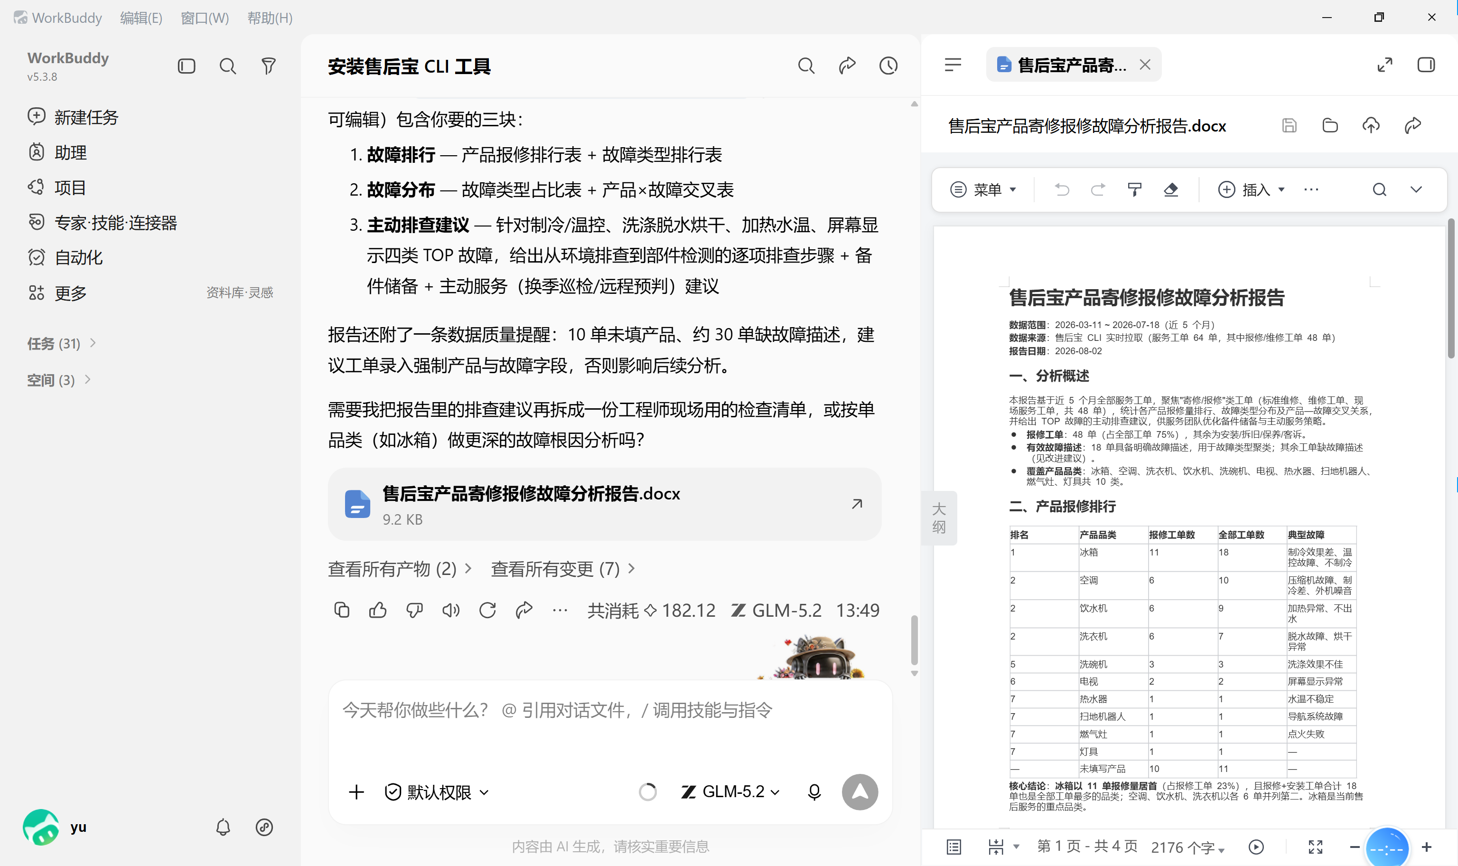The image size is (1458, 866).
Task: Regenerate the assistant reply
Action: (x=487, y=610)
